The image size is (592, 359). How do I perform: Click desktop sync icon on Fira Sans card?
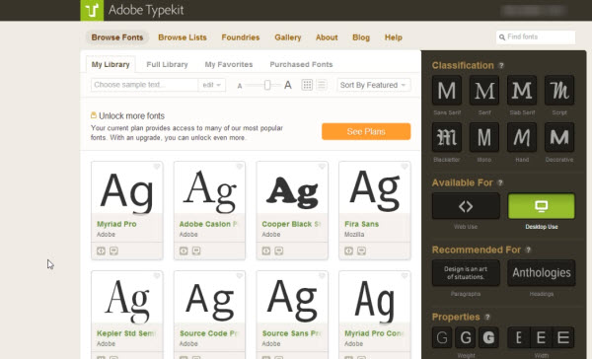point(362,251)
